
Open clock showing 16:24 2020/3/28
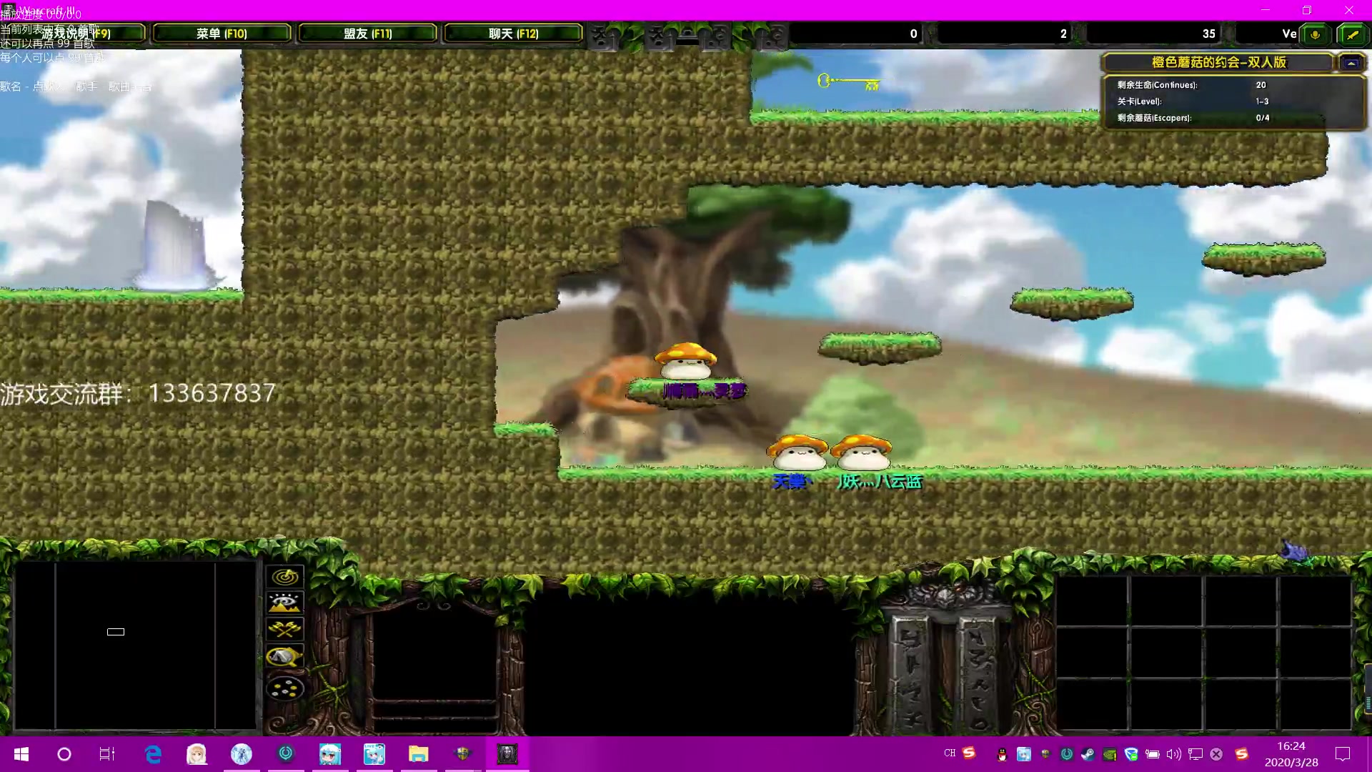1291,754
